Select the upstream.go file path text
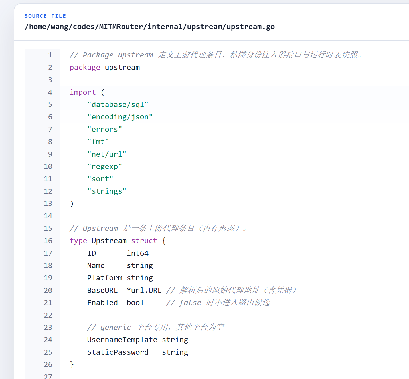 pyautogui.click(x=150, y=27)
